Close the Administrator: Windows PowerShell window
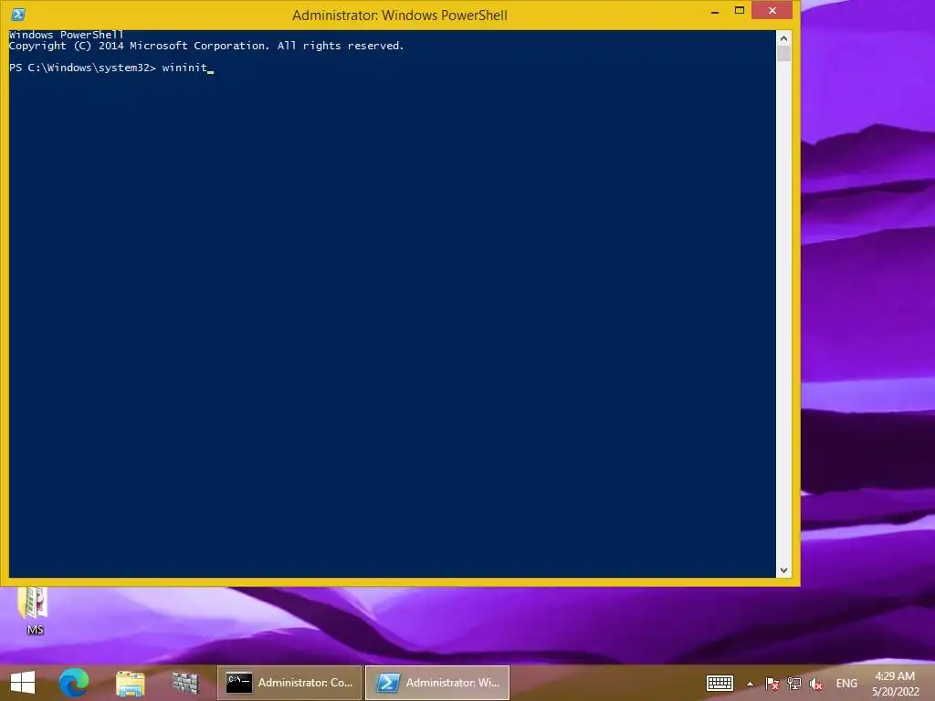The image size is (935, 701). (x=772, y=11)
